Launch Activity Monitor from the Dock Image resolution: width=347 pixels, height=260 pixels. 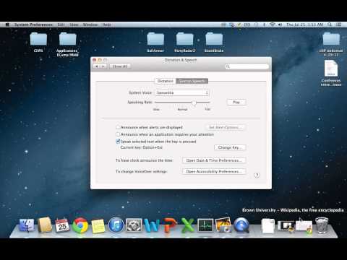205,225
